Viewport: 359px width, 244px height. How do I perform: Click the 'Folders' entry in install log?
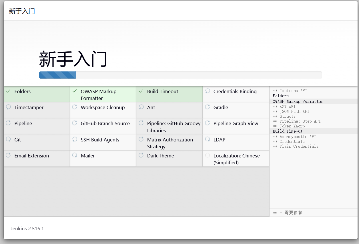coord(281,96)
